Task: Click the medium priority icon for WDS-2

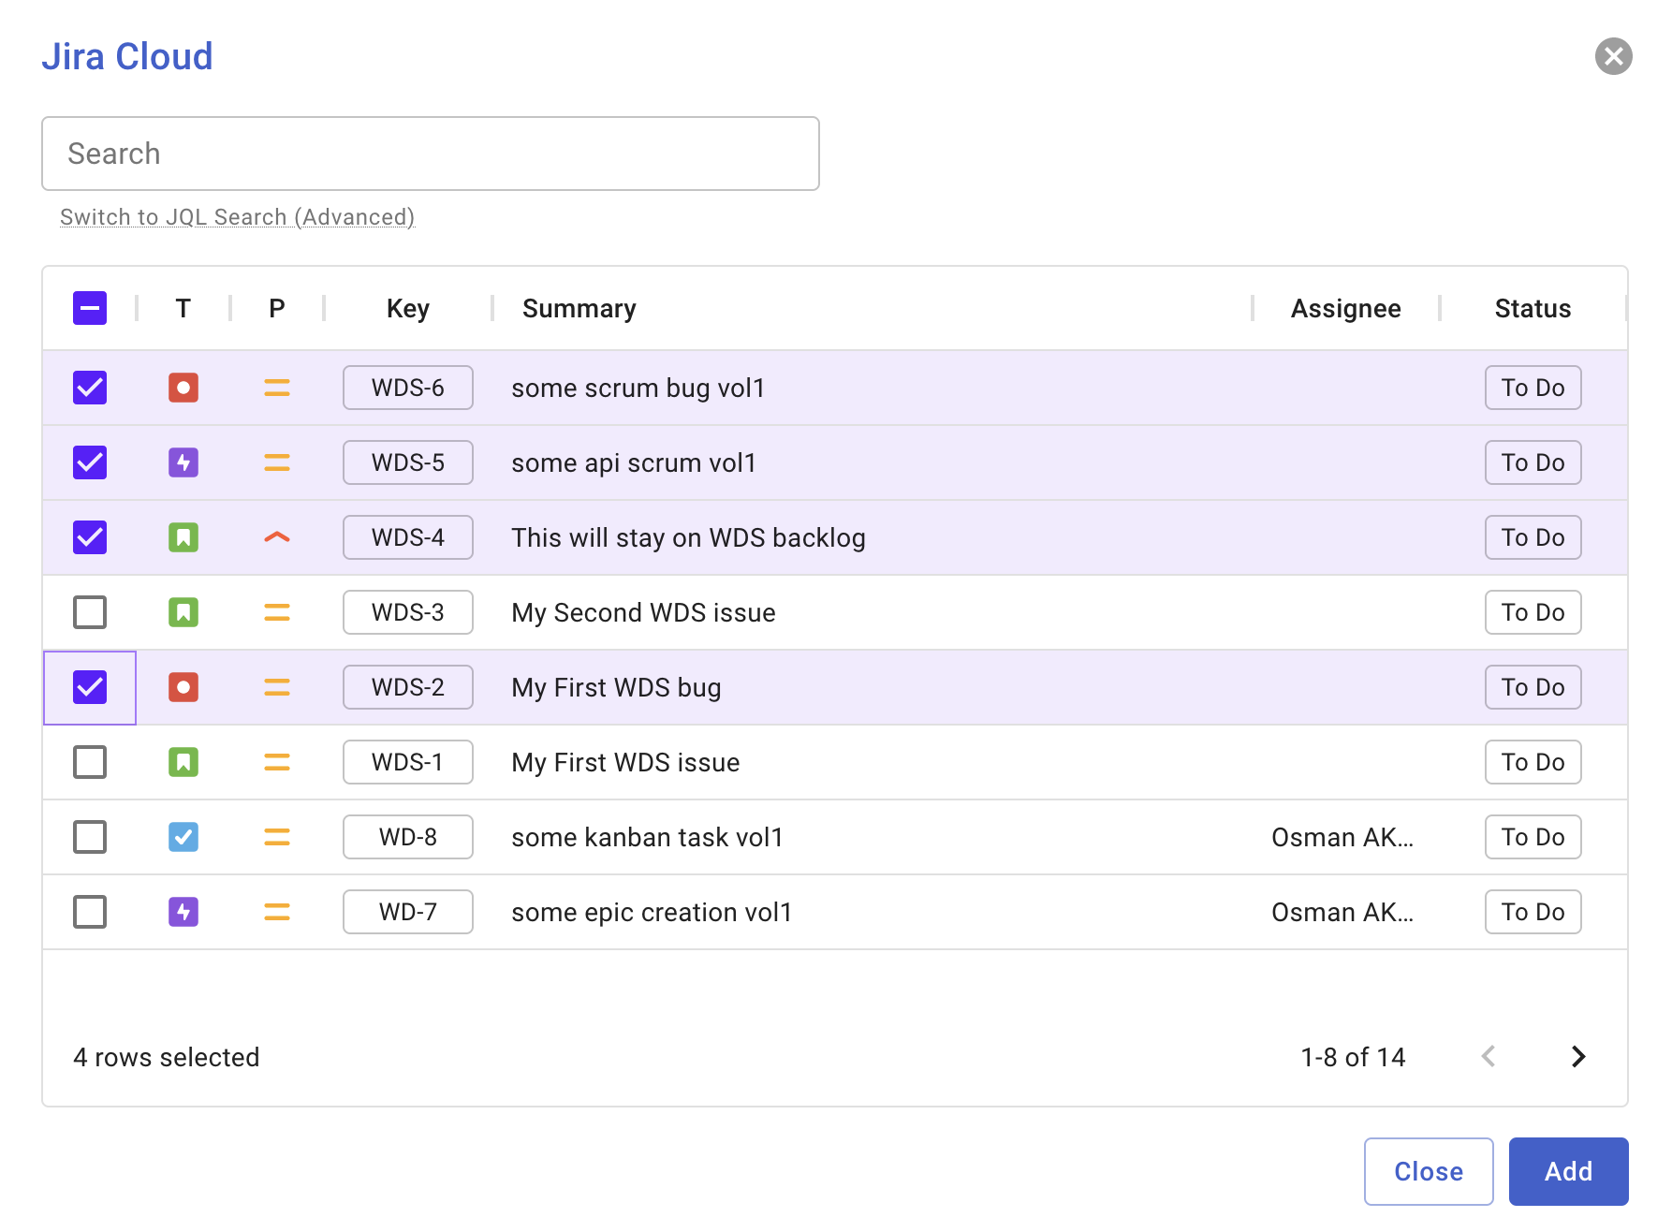Action: point(277,687)
